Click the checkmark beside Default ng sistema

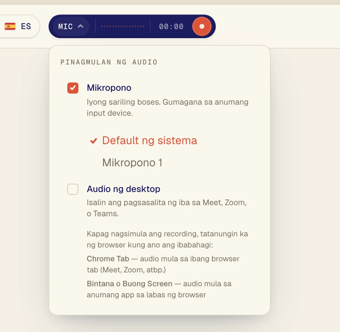pos(94,141)
